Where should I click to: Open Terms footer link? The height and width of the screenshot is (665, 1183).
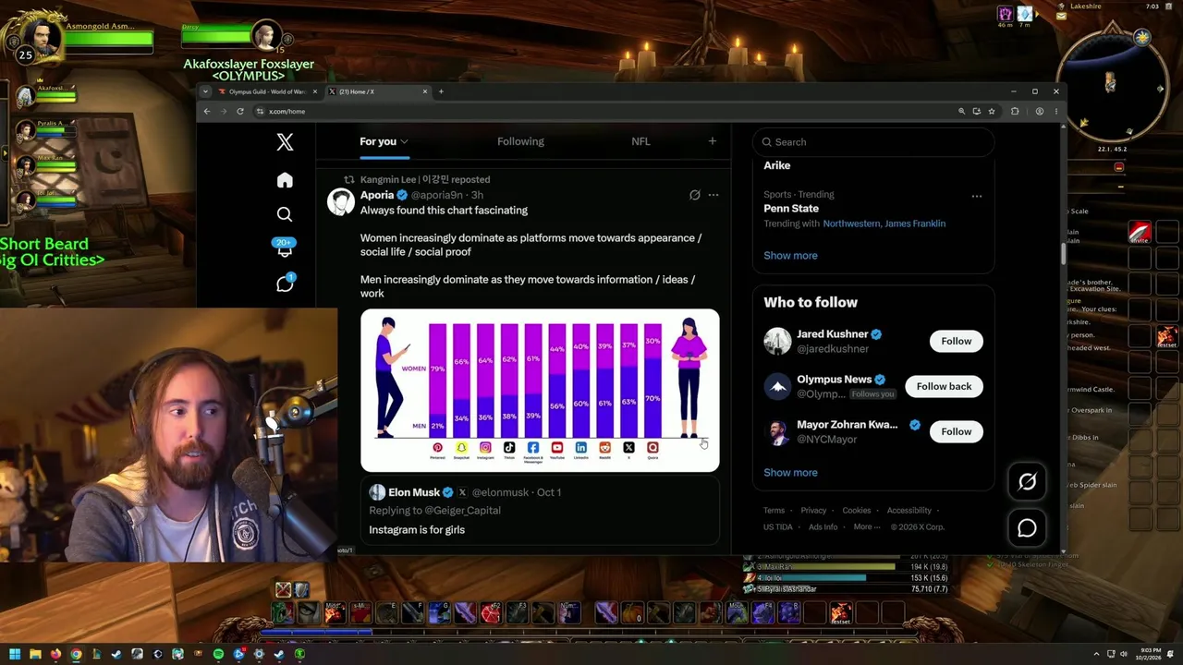click(774, 510)
